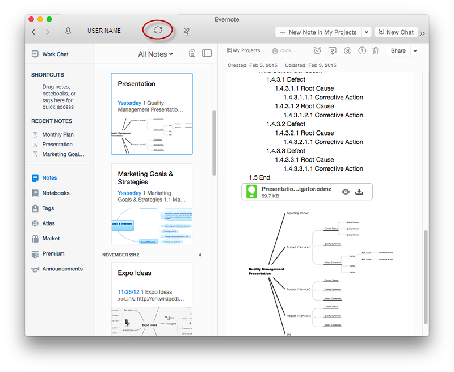Image resolution: width=454 pixels, height=372 pixels.
Task: Click the mind map image in note
Action: pos(320,273)
